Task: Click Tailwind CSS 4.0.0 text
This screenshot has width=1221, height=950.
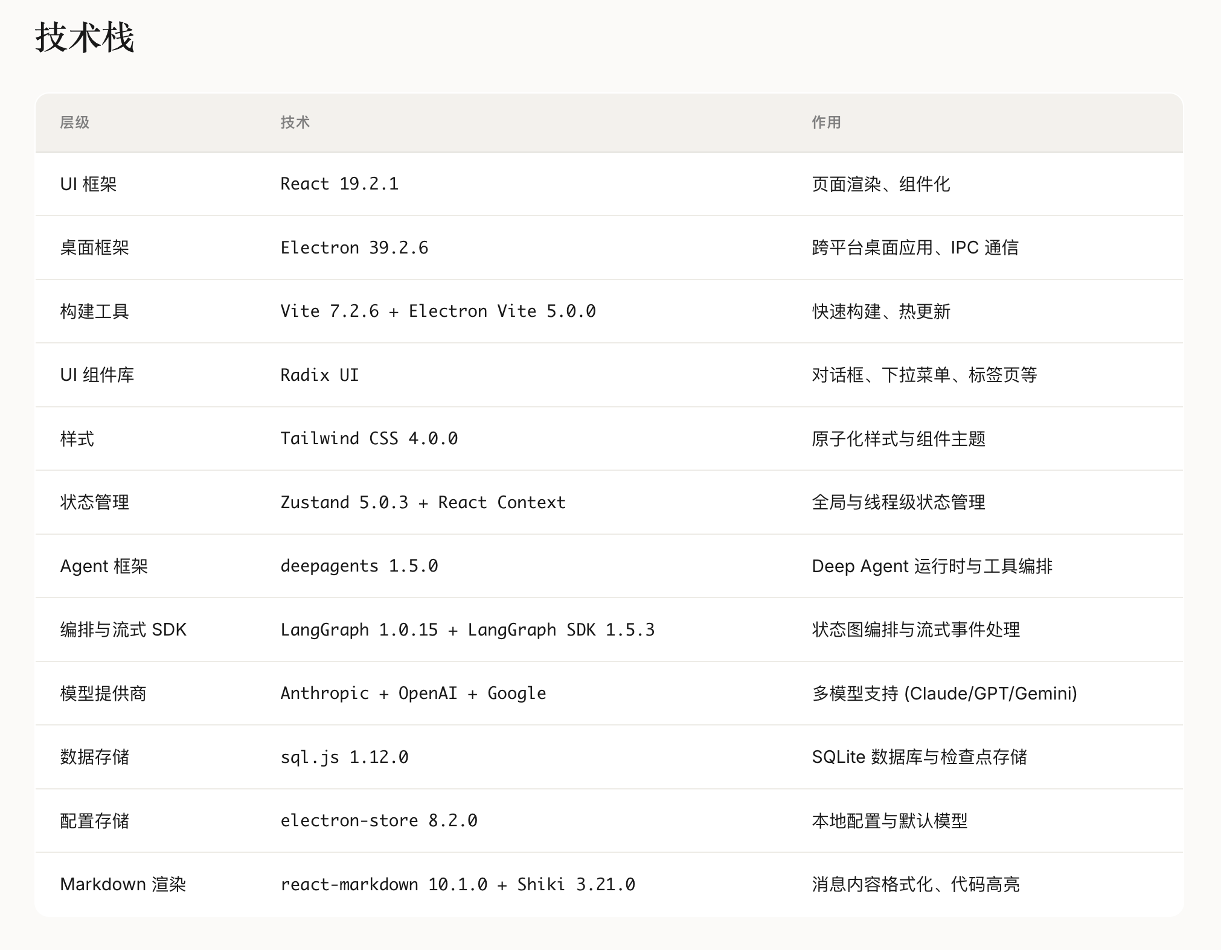Action: (x=369, y=439)
